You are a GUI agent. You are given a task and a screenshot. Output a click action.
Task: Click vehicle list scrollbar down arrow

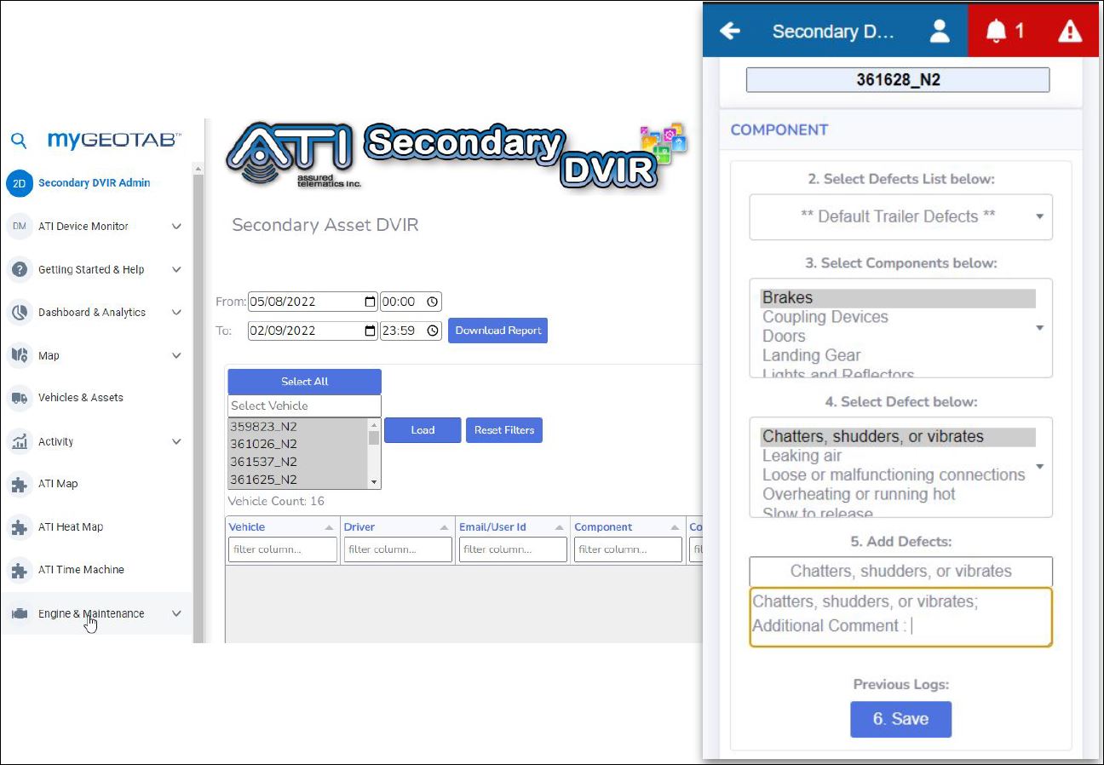pyautogui.click(x=374, y=482)
